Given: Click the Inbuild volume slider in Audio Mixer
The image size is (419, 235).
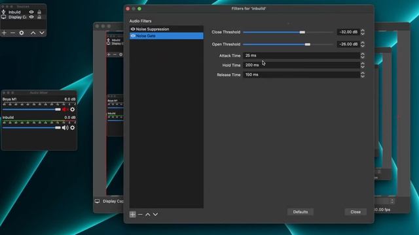Looking at the screenshot, I should pos(31,128).
